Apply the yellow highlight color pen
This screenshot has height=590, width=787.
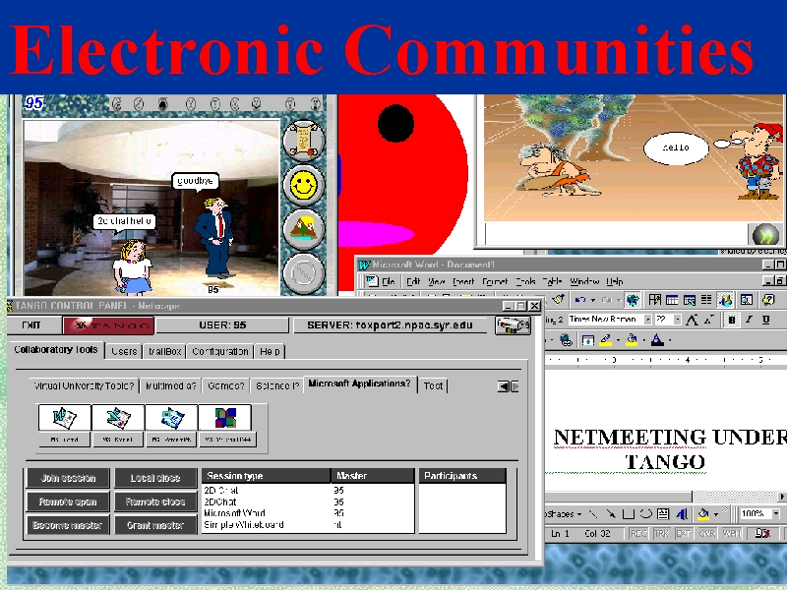(x=606, y=340)
